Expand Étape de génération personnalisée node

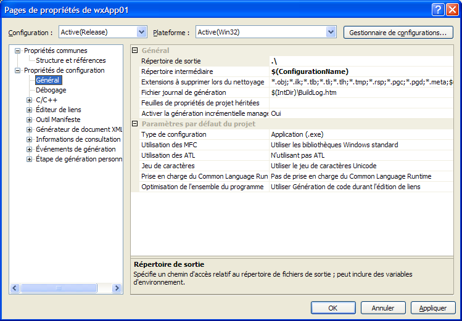point(29,160)
